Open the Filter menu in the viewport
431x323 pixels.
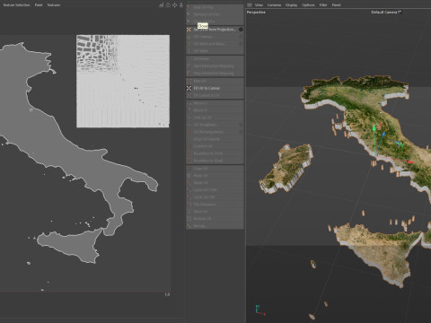[x=323, y=4]
